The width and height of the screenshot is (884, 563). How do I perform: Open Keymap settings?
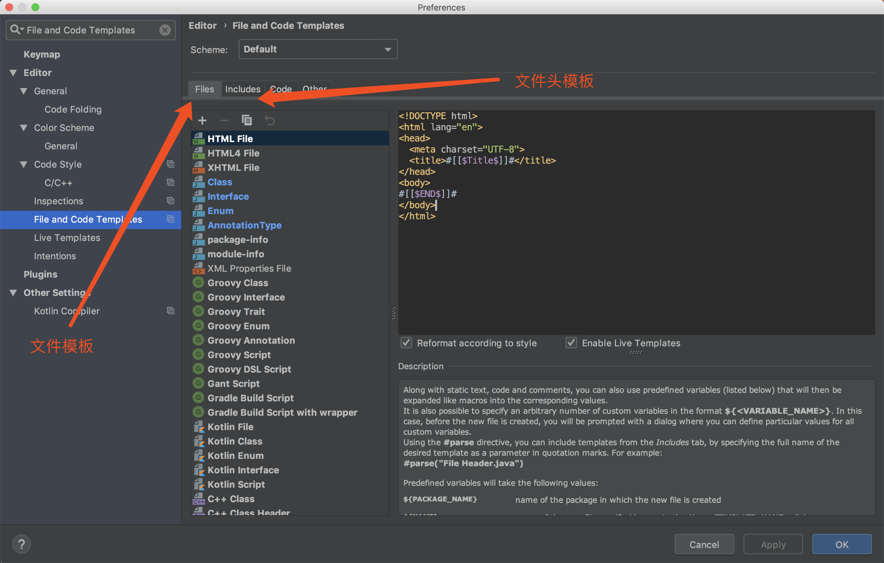click(42, 54)
